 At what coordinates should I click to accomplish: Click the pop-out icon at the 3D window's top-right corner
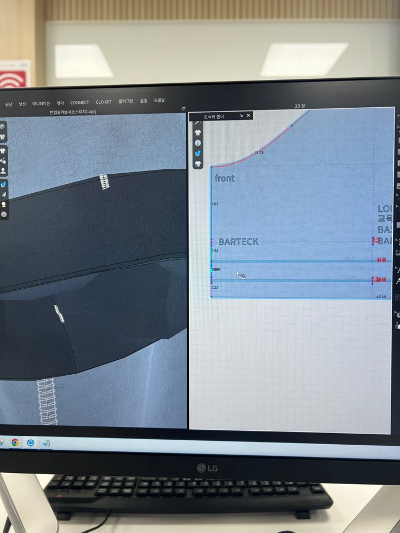click(183, 109)
